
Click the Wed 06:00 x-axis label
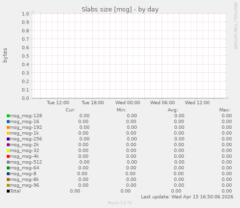(162, 103)
